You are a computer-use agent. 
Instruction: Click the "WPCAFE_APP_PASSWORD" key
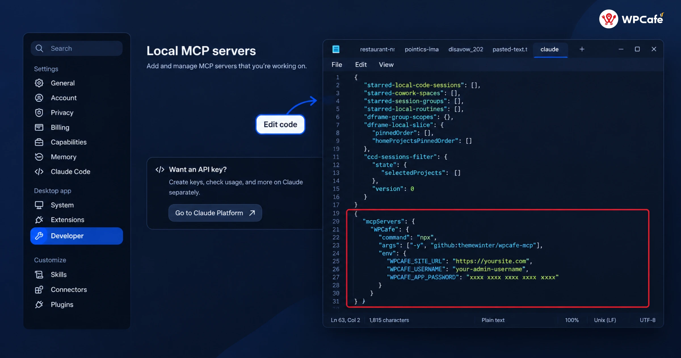tap(423, 277)
